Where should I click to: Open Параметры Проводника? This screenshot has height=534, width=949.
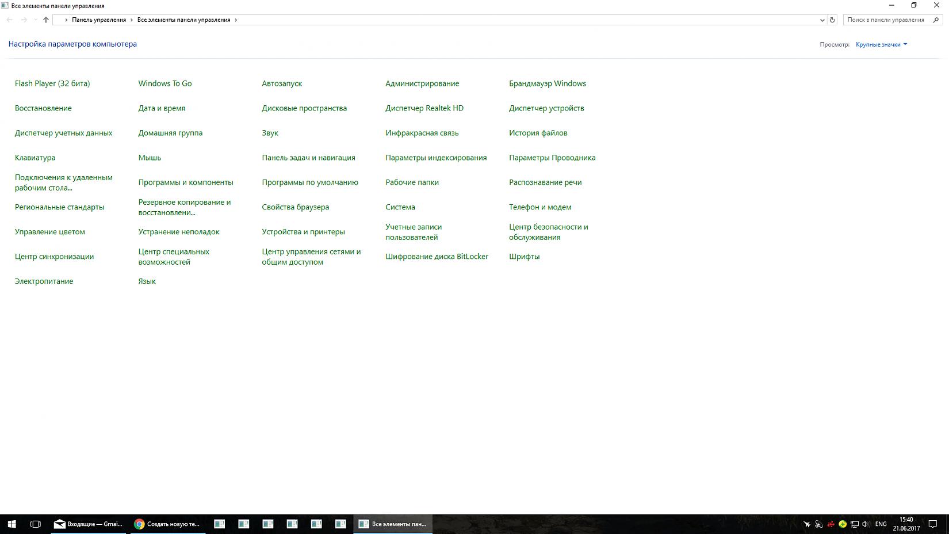pos(552,158)
